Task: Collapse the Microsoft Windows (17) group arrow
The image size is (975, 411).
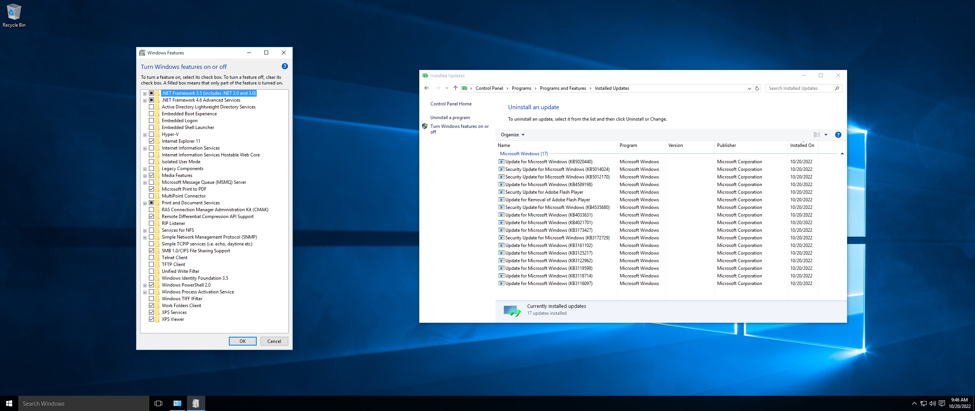Action: pyautogui.click(x=842, y=154)
